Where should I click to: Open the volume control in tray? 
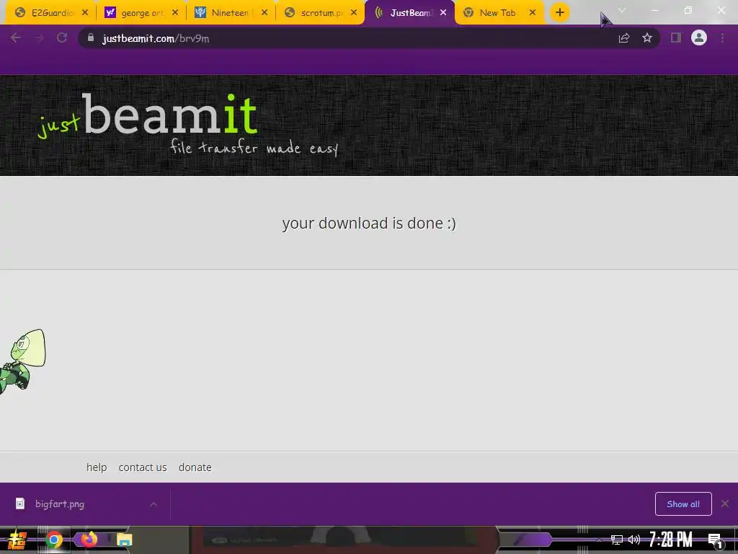[634, 540]
